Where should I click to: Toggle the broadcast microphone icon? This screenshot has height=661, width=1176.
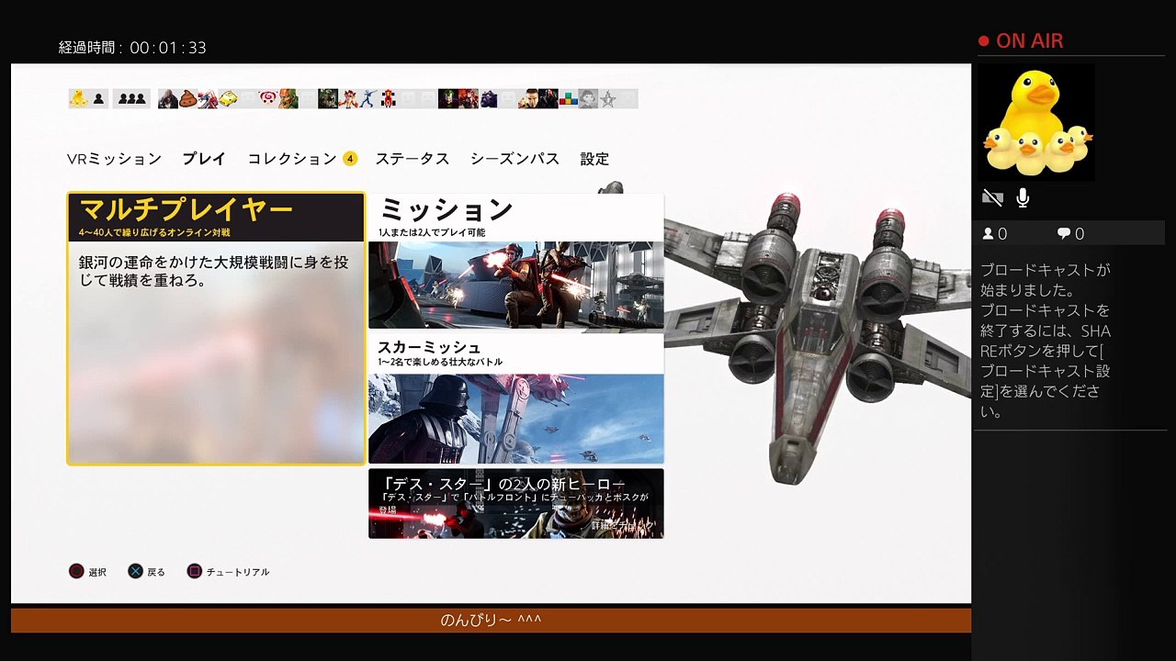coord(1023,197)
